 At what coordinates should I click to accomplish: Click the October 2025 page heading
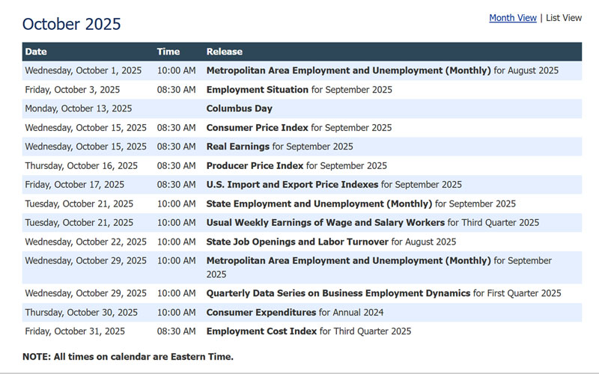point(71,24)
